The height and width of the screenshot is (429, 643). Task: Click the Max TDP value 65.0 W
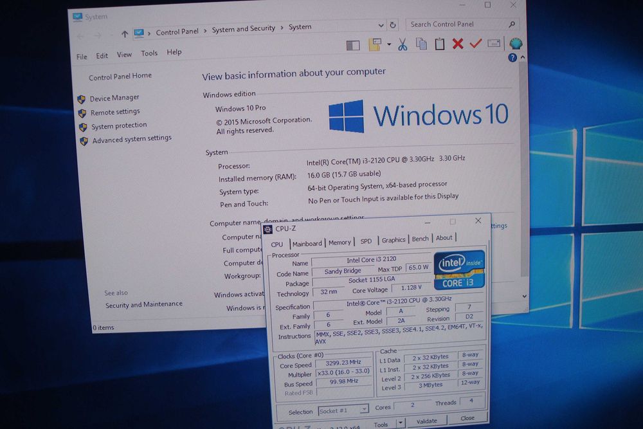pos(419,268)
